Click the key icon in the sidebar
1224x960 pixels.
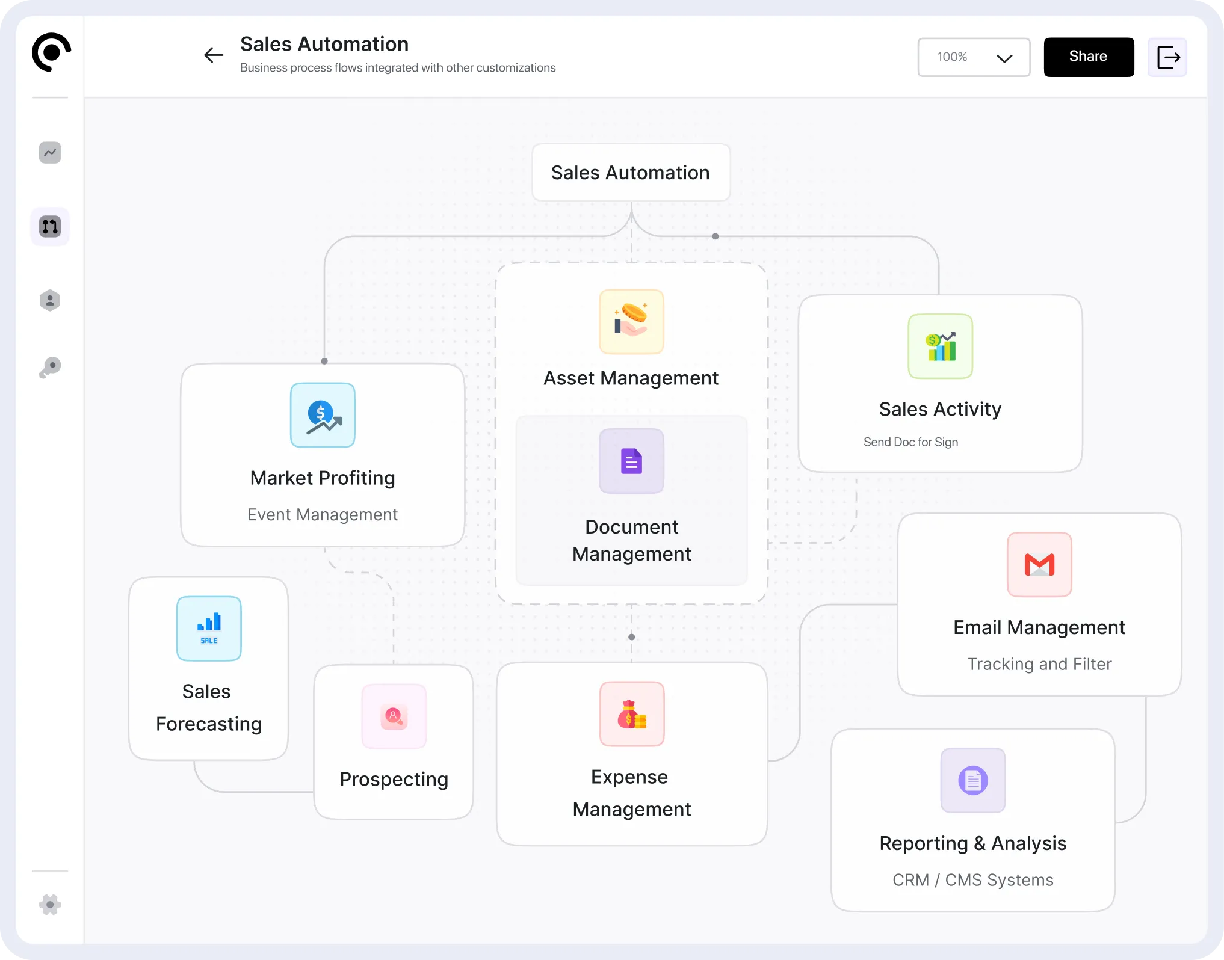coord(50,367)
